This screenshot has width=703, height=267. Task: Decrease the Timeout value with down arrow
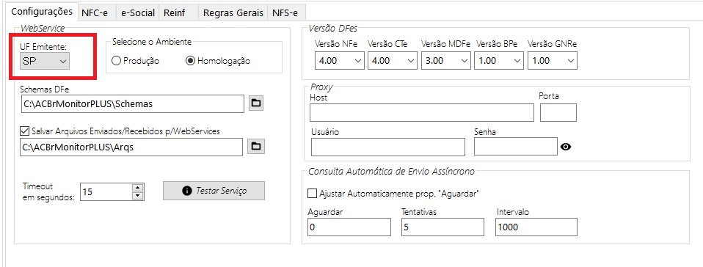coord(138,195)
